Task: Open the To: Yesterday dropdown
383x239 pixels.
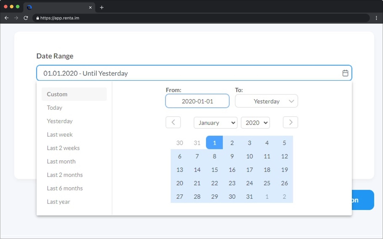Action: click(266, 101)
